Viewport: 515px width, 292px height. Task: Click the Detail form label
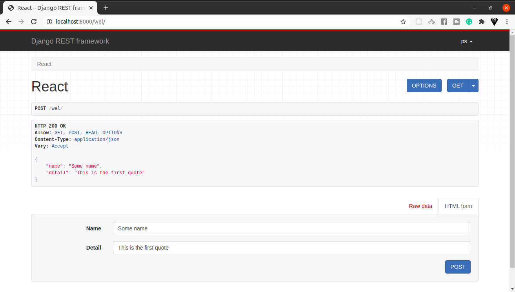[x=94, y=248]
